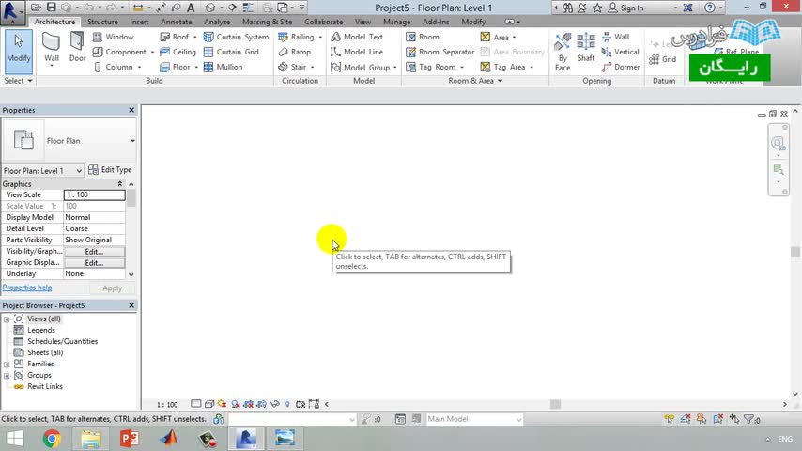Switch to Massing & Site tab

click(267, 22)
